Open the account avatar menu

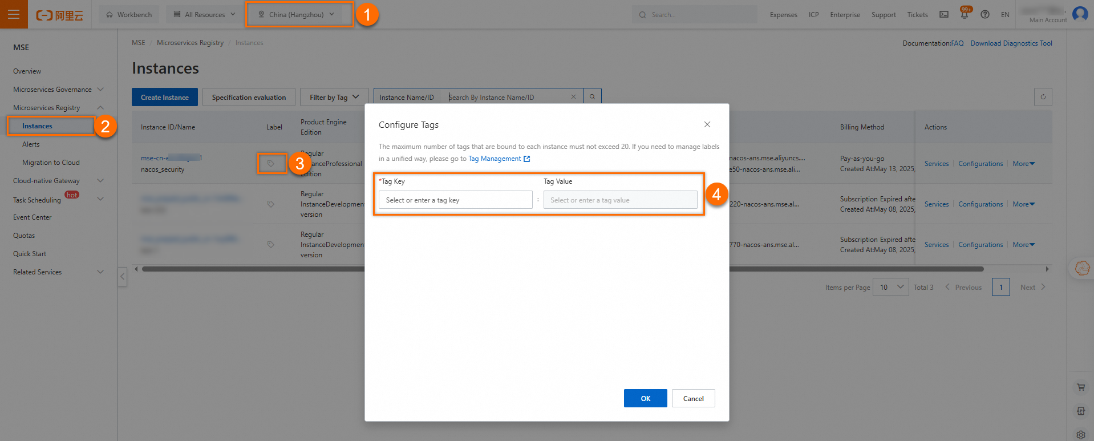click(x=1080, y=13)
